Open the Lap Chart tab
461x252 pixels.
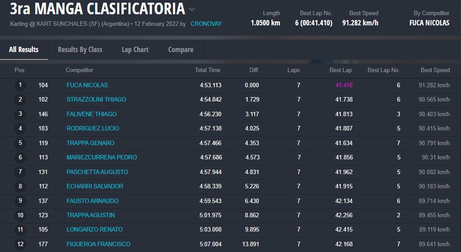pos(135,49)
